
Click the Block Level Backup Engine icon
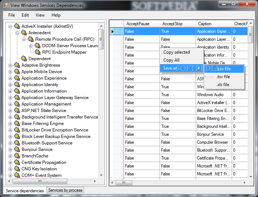(x=17, y=136)
